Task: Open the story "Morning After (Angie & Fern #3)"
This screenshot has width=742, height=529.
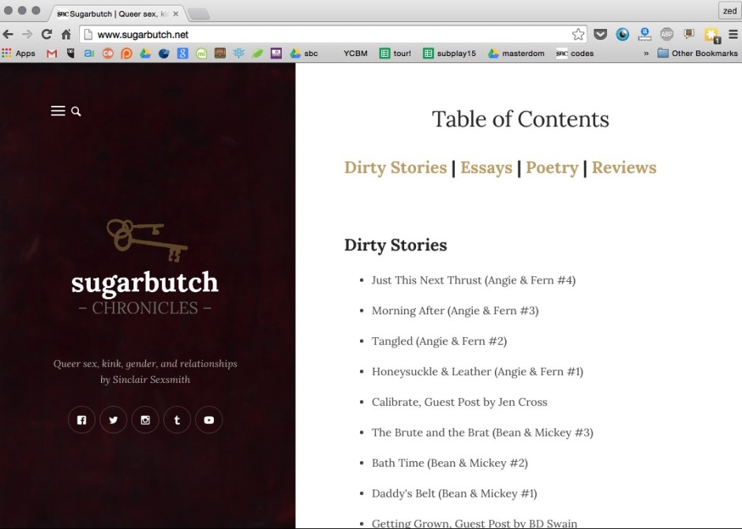Action: (455, 310)
